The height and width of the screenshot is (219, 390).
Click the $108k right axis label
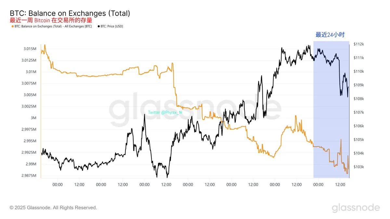[359, 99]
